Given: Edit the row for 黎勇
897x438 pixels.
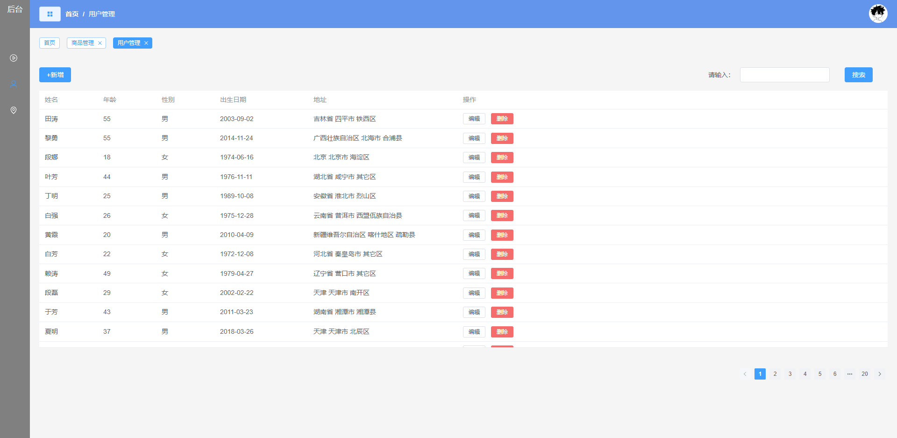Looking at the screenshot, I should point(474,138).
